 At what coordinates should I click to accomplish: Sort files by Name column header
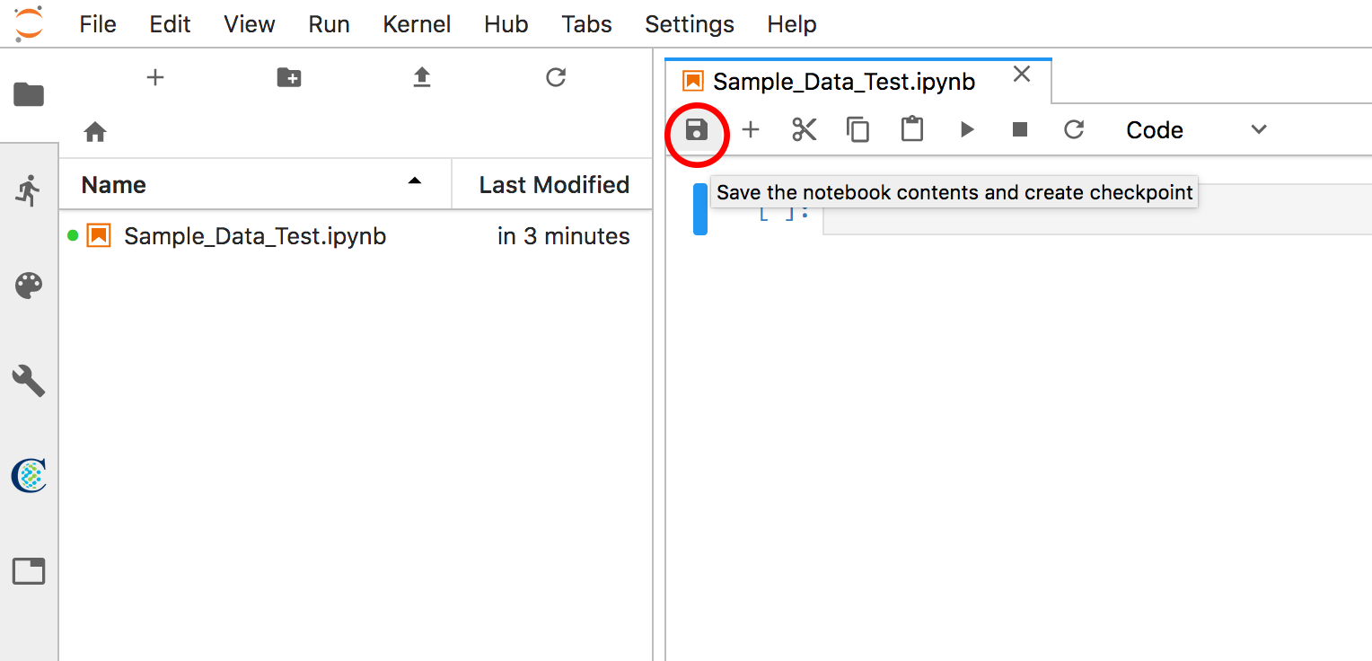click(255, 185)
